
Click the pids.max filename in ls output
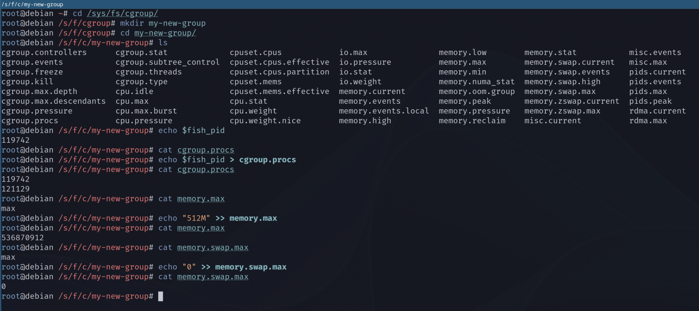click(x=647, y=91)
